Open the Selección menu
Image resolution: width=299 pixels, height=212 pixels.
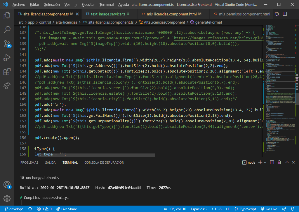point(52,5)
